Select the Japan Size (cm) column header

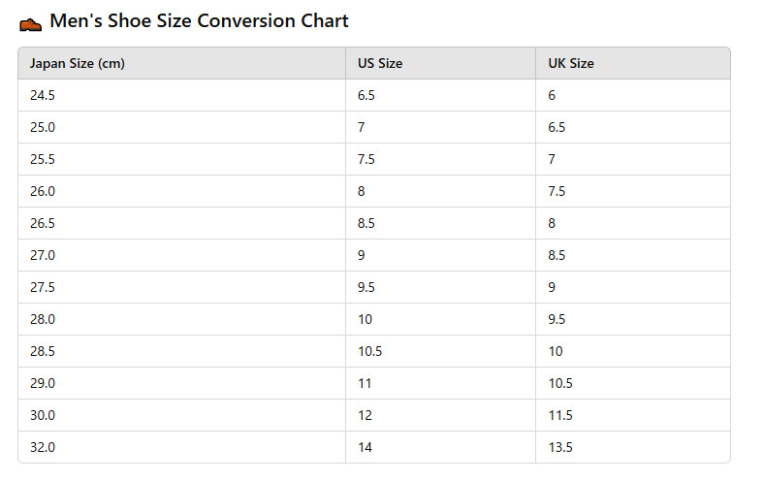click(181, 63)
